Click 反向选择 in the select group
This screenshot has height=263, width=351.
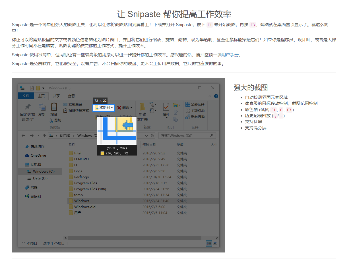[195, 117]
